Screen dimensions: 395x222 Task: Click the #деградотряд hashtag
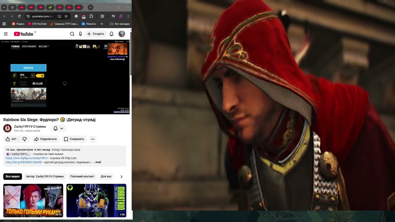pyautogui.click(x=70, y=150)
